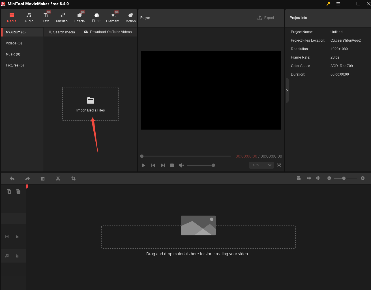The height and width of the screenshot is (290, 371).
Task: Click the Export button
Action: click(266, 18)
